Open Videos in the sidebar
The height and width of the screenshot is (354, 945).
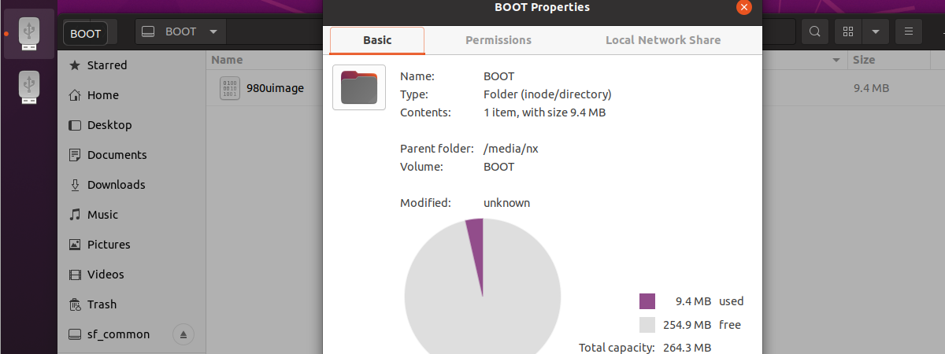click(132, 275)
